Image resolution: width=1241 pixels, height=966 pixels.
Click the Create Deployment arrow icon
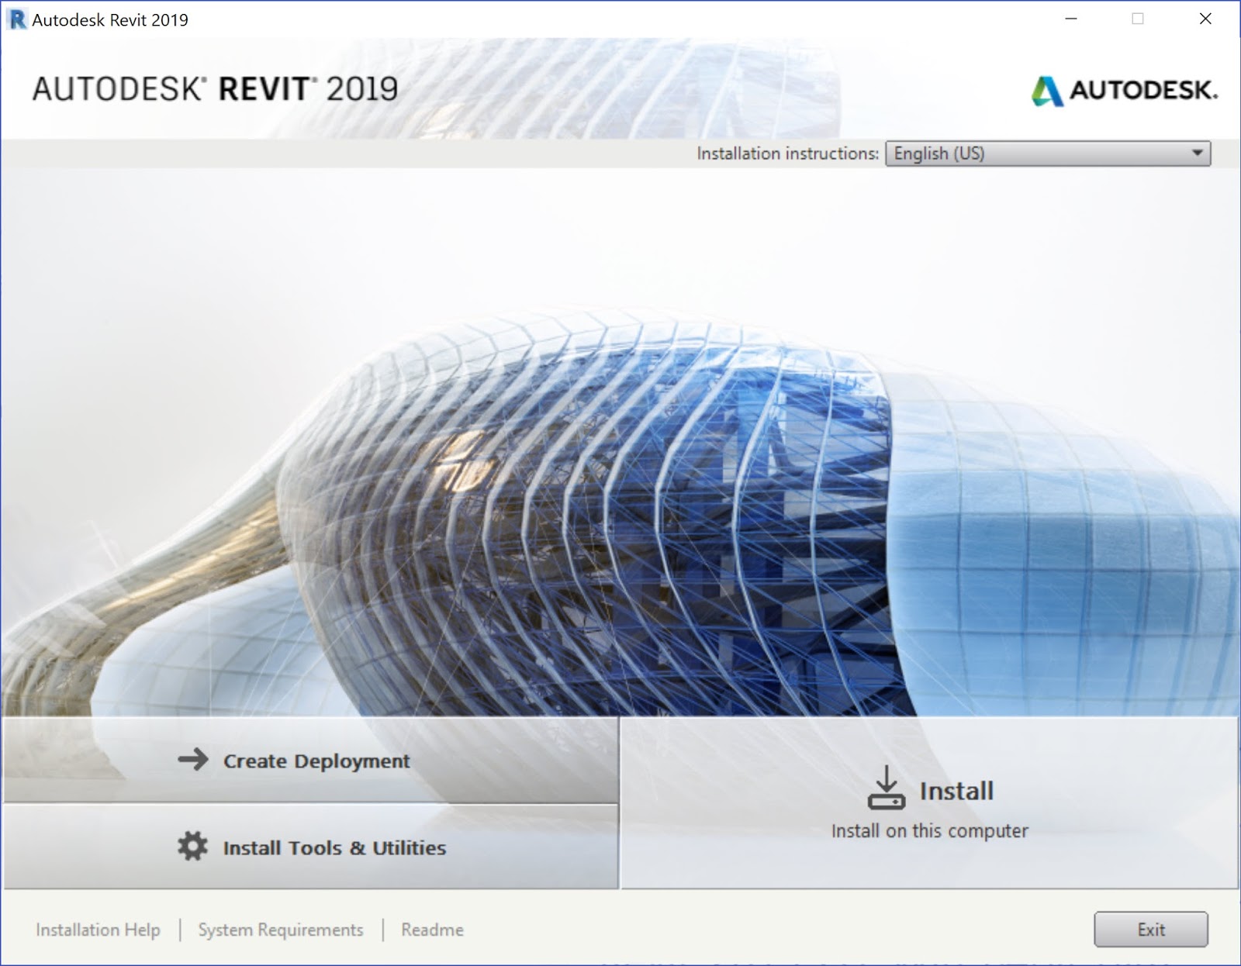pos(193,759)
